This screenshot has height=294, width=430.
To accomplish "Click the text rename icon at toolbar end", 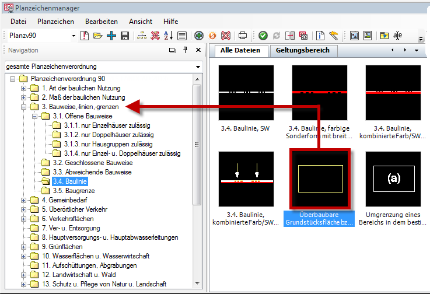I will coord(397,36).
